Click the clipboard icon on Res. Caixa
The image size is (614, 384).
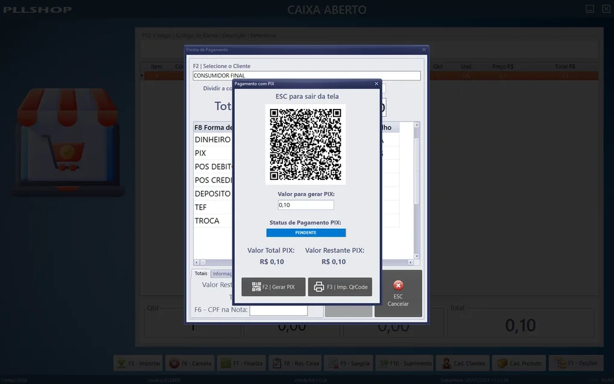point(277,364)
